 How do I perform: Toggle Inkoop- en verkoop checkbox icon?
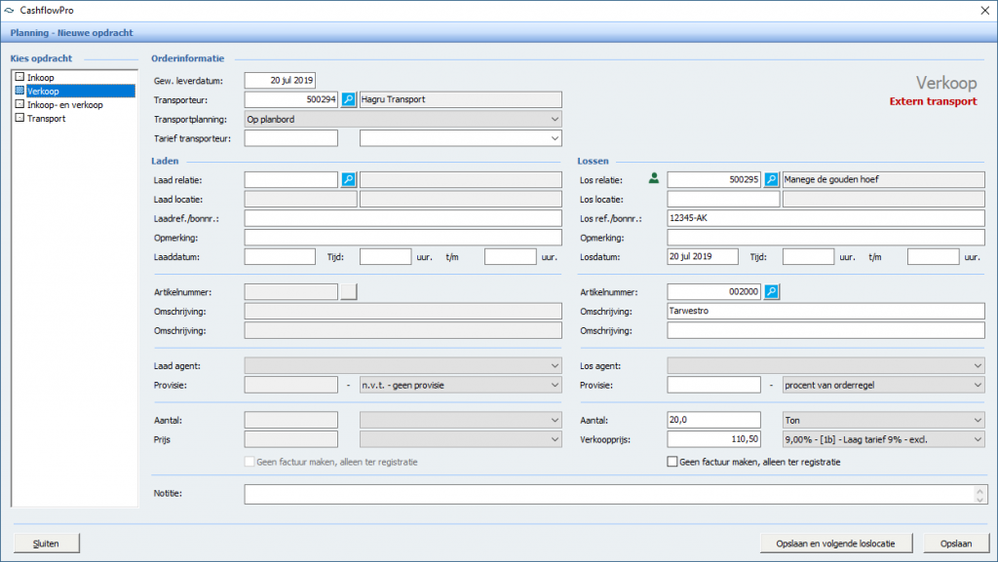pyautogui.click(x=19, y=104)
